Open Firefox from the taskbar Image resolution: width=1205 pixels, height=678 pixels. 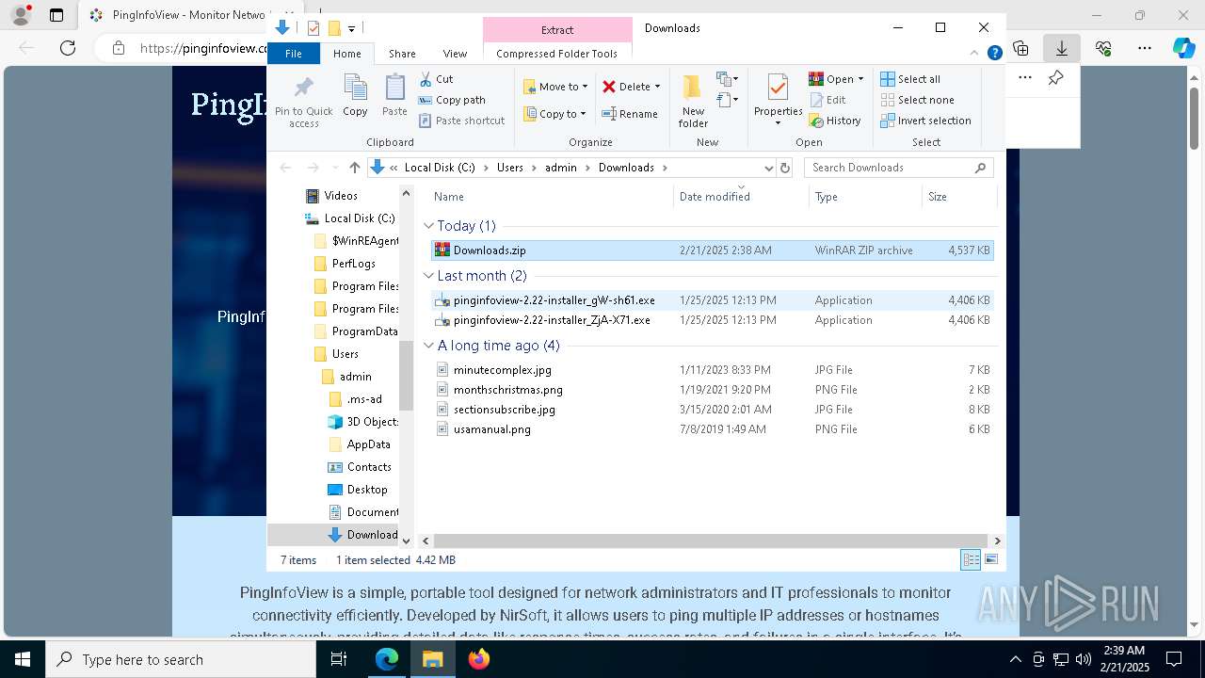(x=479, y=659)
